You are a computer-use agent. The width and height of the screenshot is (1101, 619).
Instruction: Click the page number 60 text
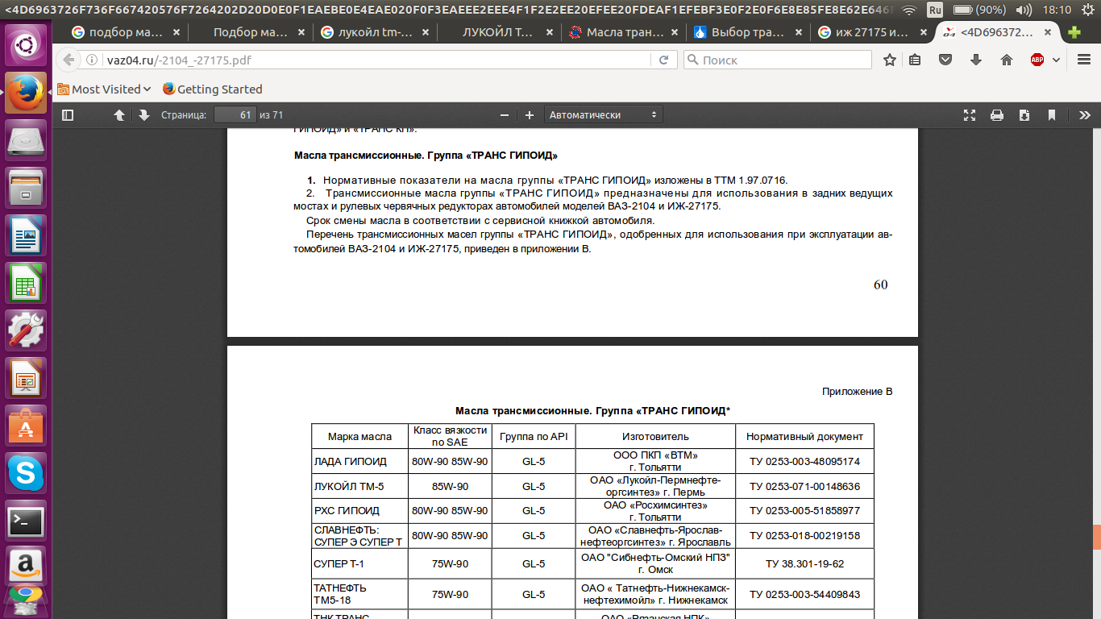click(880, 285)
